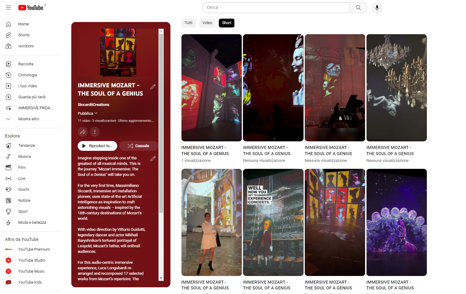Open short showing white statue profile
466x294 pixels.
pyautogui.click(x=273, y=88)
